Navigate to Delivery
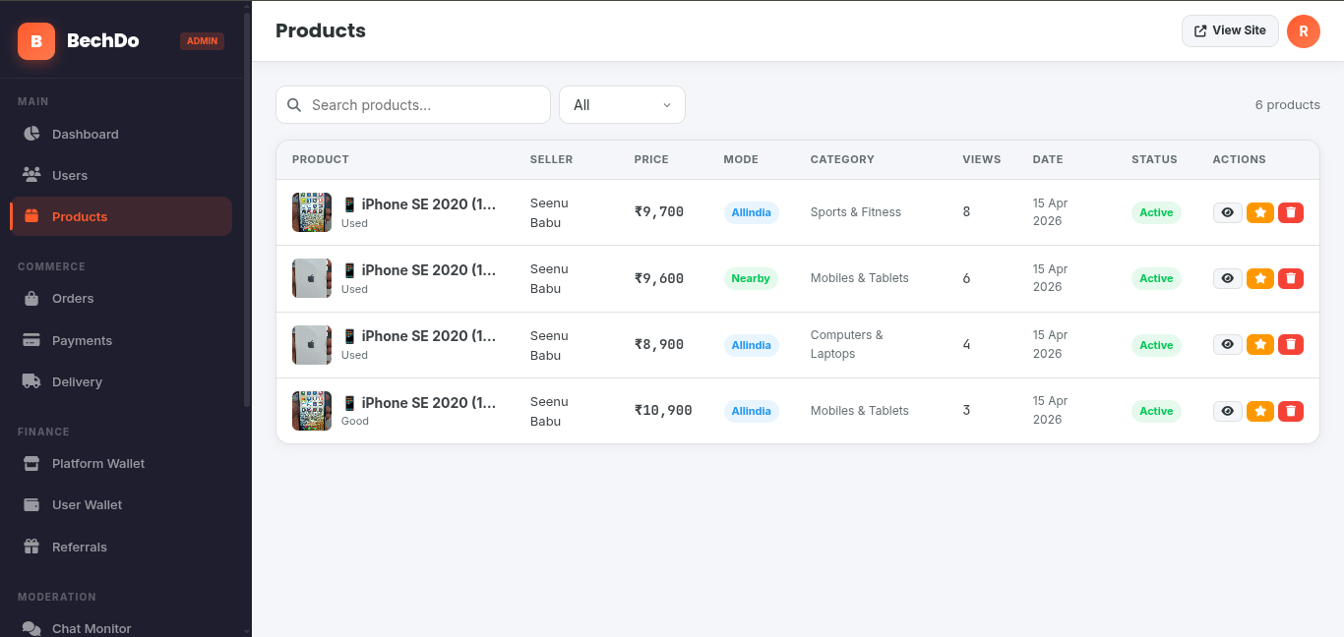The width and height of the screenshot is (1344, 637). (x=121, y=381)
